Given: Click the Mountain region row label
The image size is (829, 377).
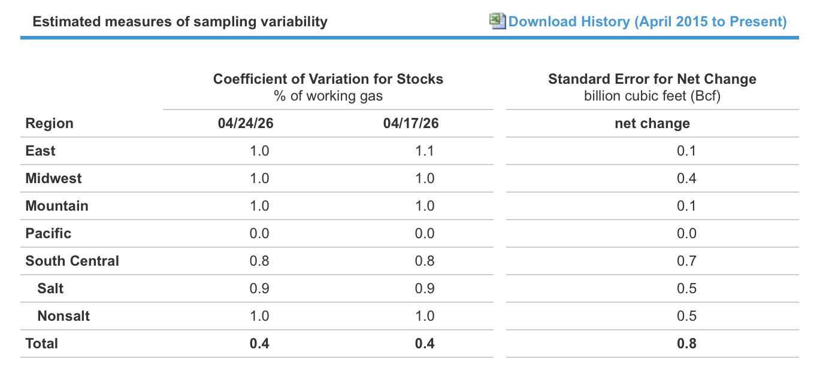Looking at the screenshot, I should tap(57, 206).
